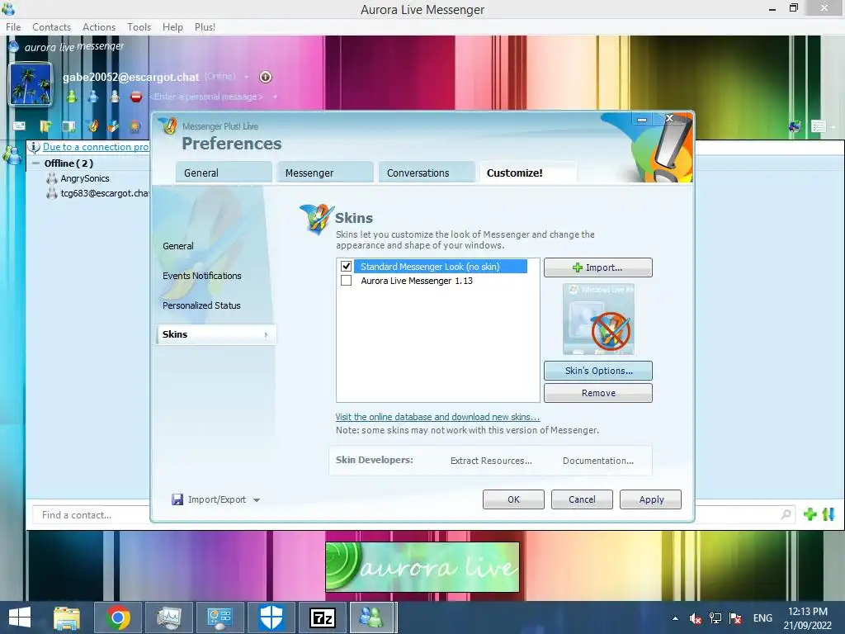Open the email envelope toolbar icon

pos(20,125)
